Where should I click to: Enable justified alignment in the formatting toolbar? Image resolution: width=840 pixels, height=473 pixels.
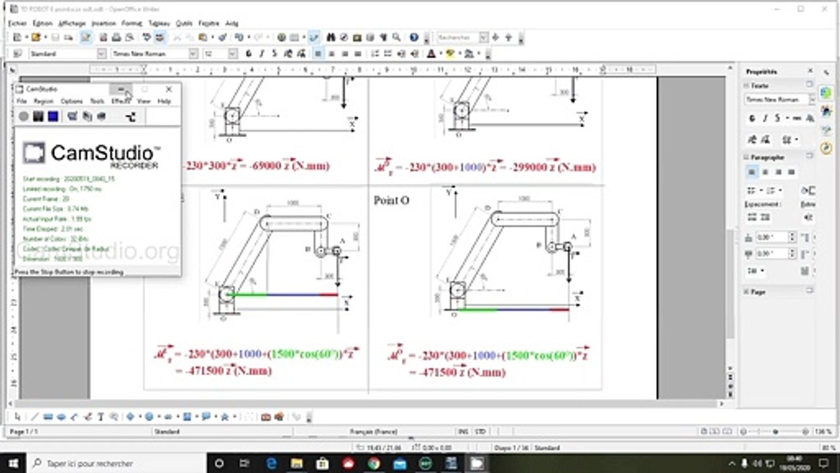pos(356,54)
